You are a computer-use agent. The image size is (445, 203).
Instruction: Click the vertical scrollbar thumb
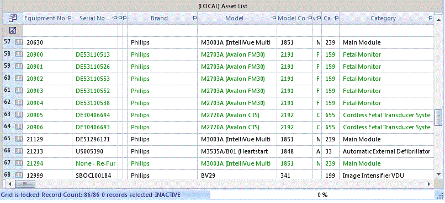439,116
